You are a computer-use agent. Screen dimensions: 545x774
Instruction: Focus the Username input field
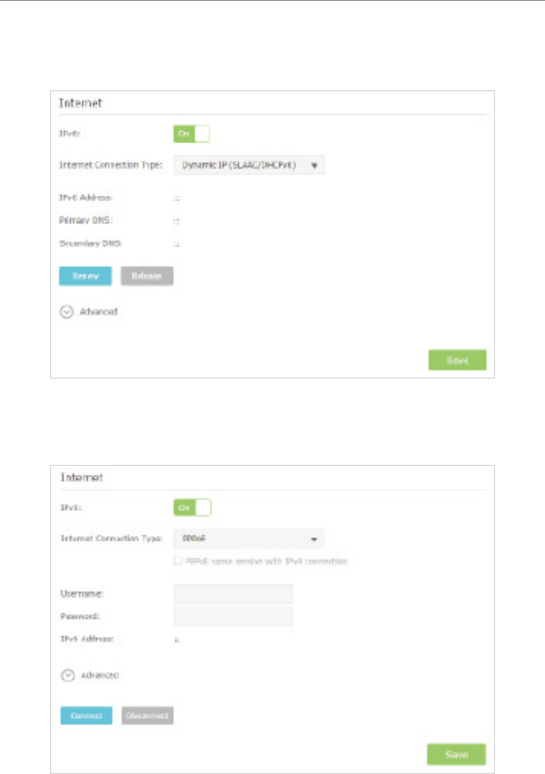pyautogui.click(x=232, y=593)
